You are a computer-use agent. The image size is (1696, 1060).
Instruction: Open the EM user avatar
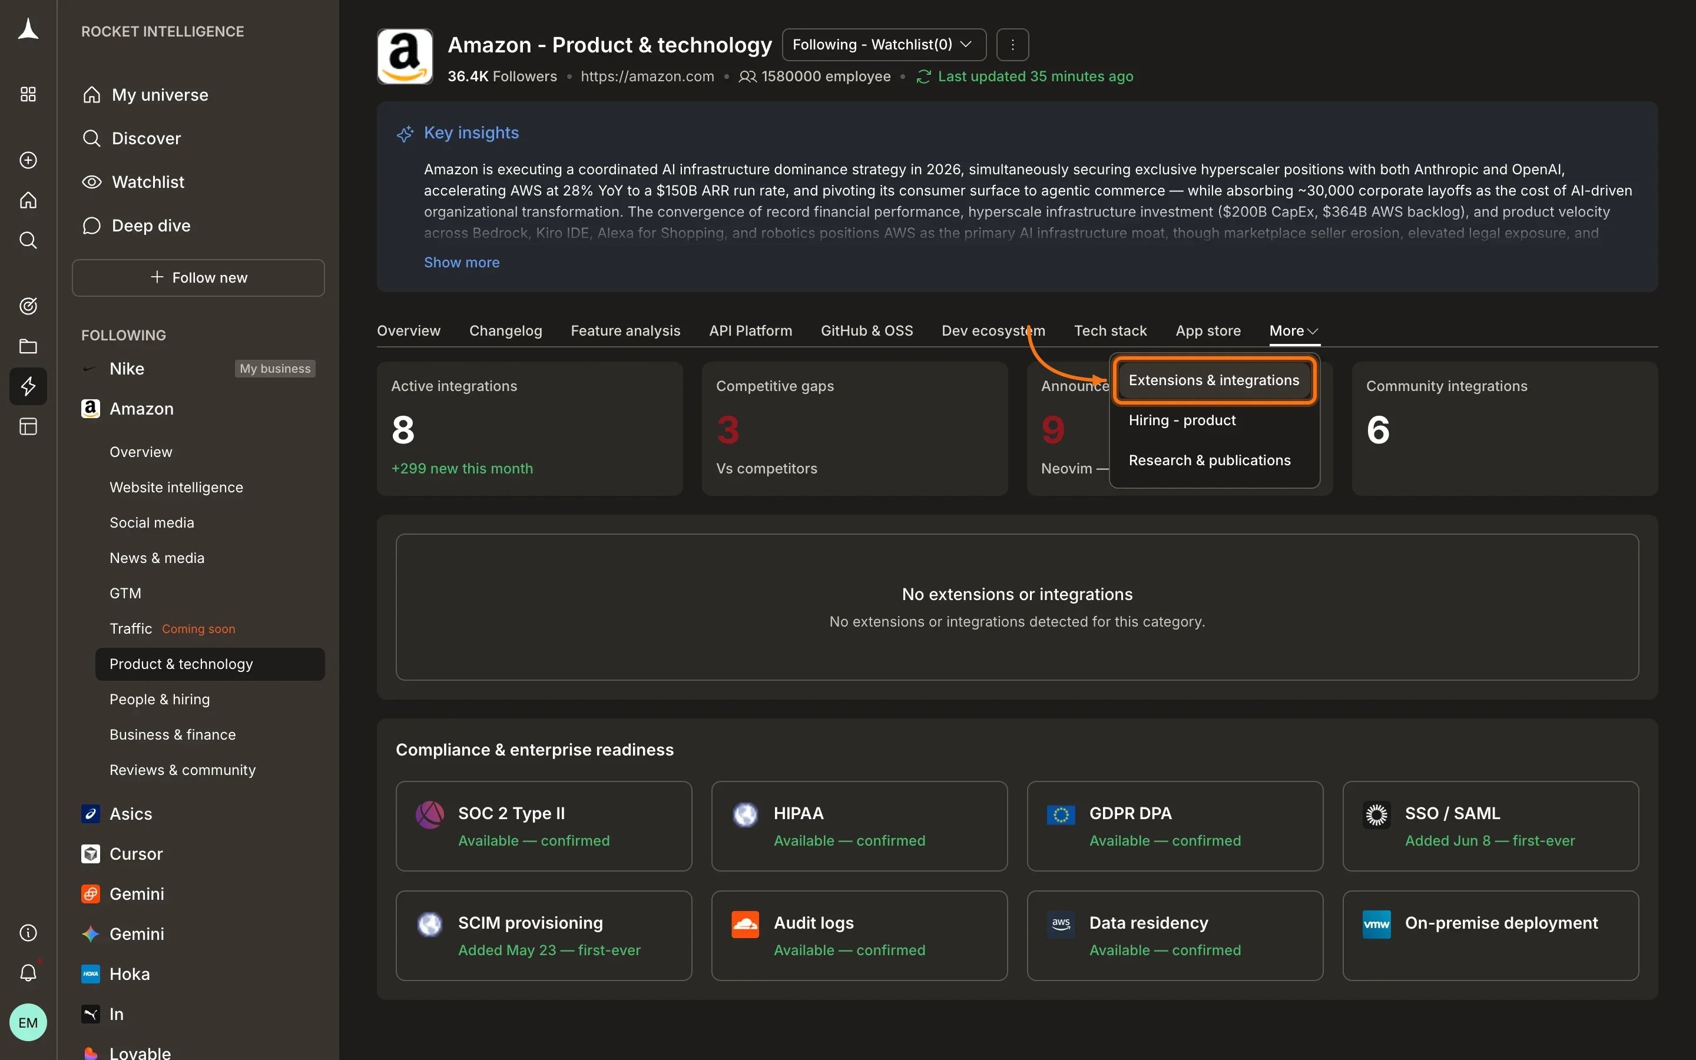pos(28,1022)
